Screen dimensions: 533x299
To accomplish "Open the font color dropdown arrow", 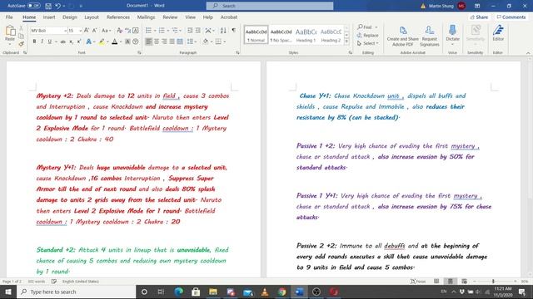I will 120,42.
